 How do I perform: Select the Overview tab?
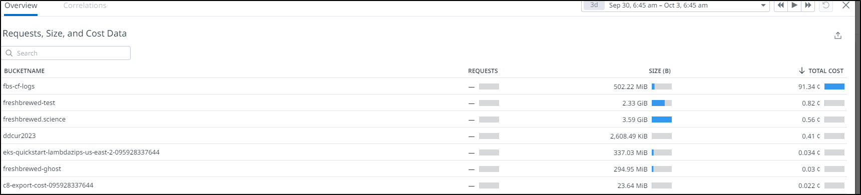[21, 5]
